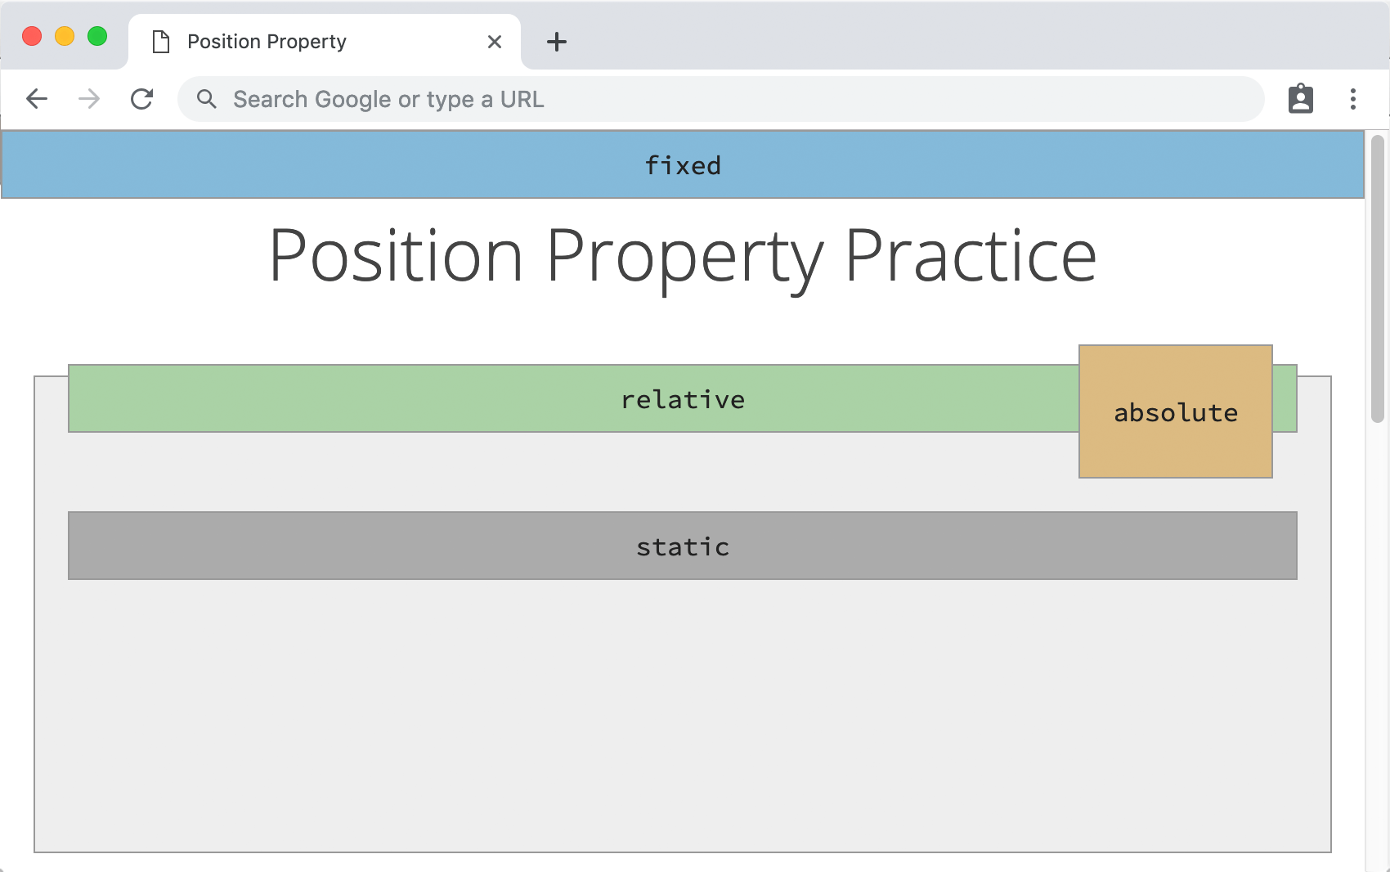Click the browser reload icon

coord(142,98)
